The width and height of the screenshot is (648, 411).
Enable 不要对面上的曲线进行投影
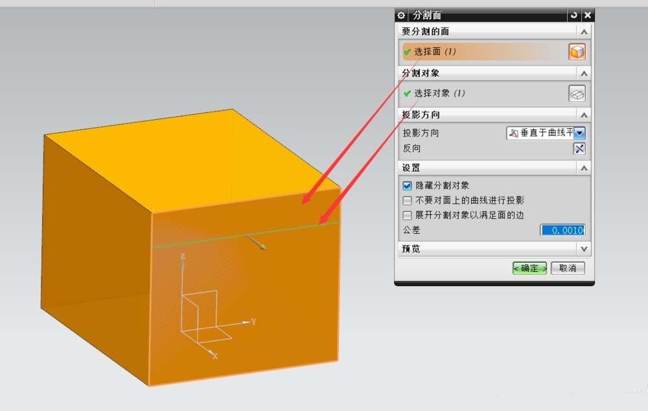click(x=408, y=200)
